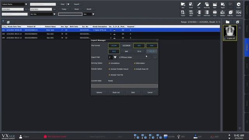This screenshot has width=249, height=140.
Task: Toggle Include Portable Viewer checkbox
Action: [109, 69]
